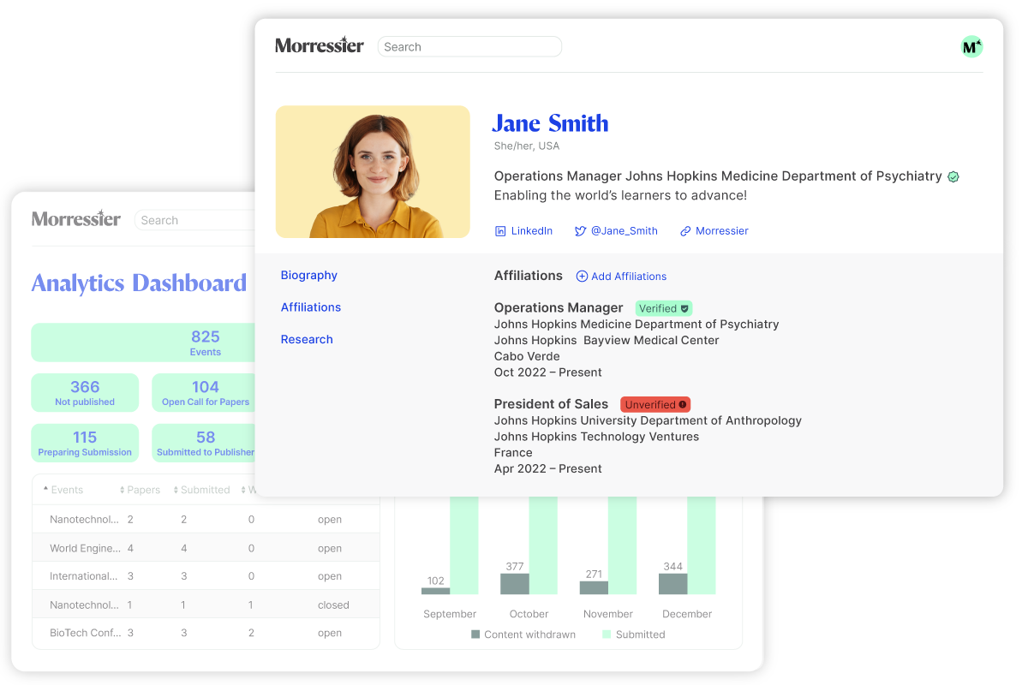Click the closed status in Nanotechnol... row
The height and width of the screenshot is (685, 1028).
(333, 605)
